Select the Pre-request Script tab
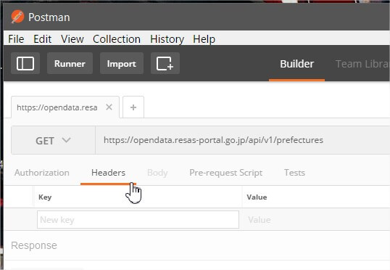 (226, 173)
